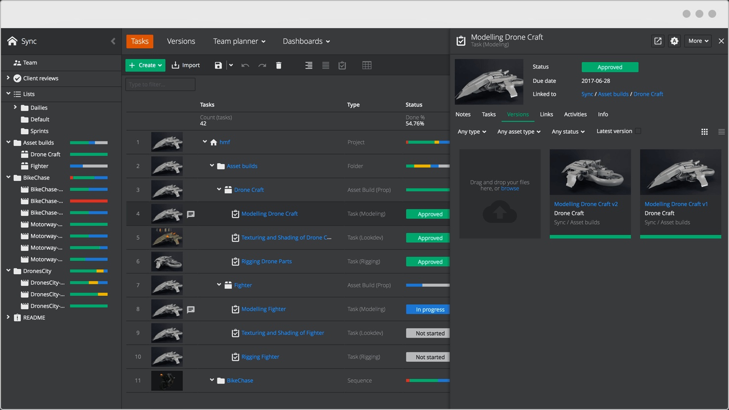Click the Redo icon in the toolbar
The image size is (729, 410).
262,65
